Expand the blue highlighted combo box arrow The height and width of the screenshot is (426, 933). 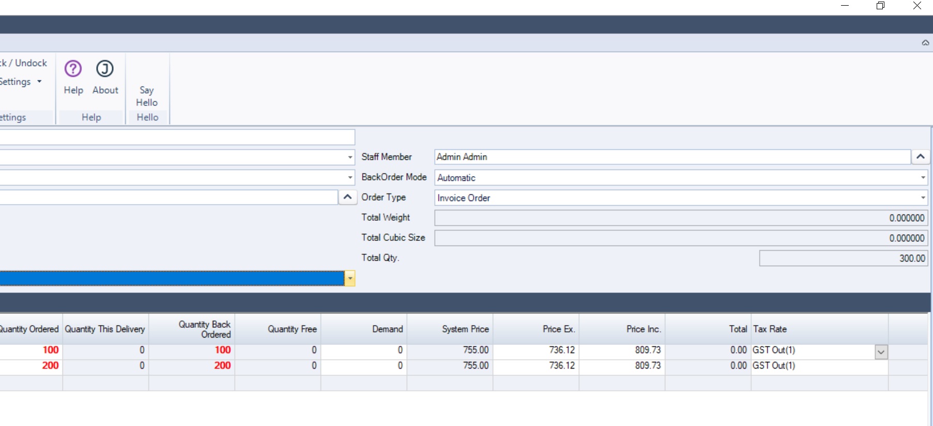point(350,279)
